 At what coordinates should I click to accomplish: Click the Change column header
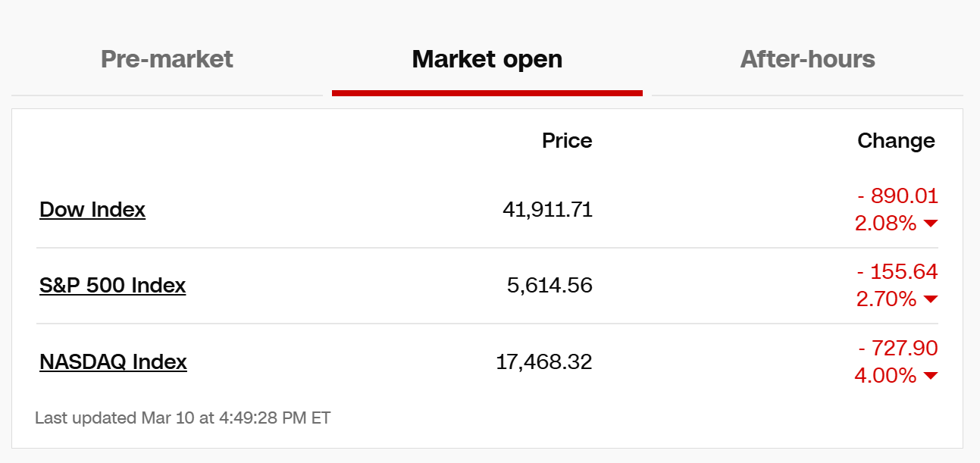point(896,141)
